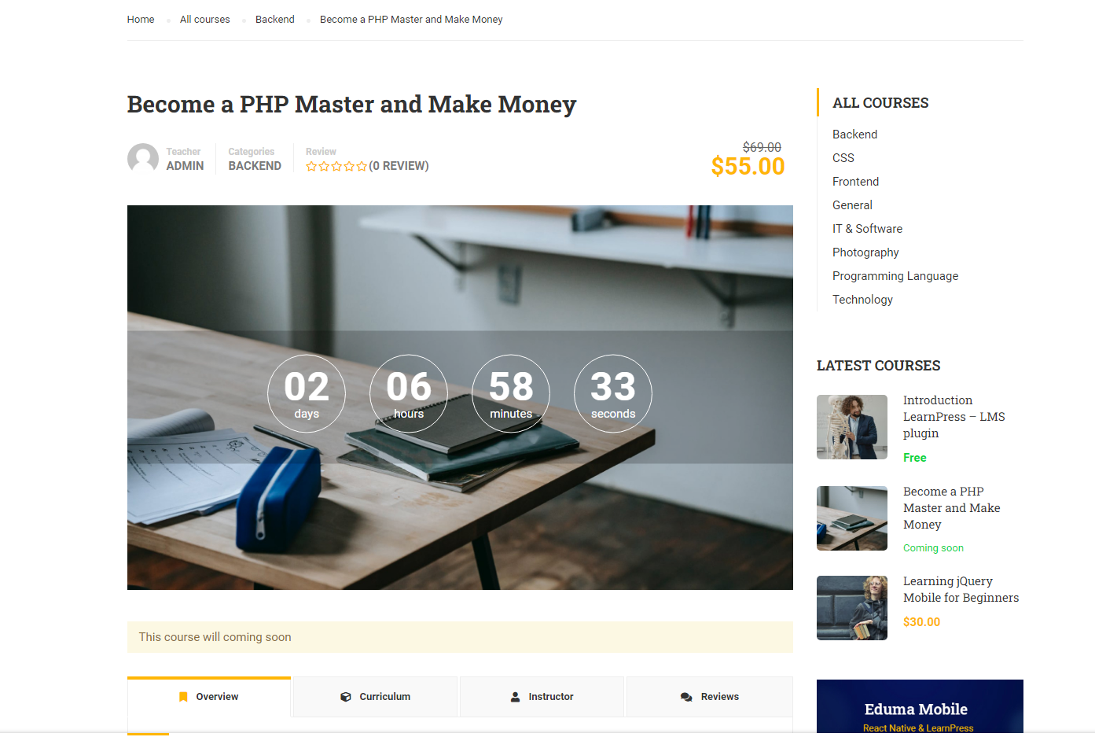Click the fifth review star icon
1095x737 pixels.
[x=362, y=166]
